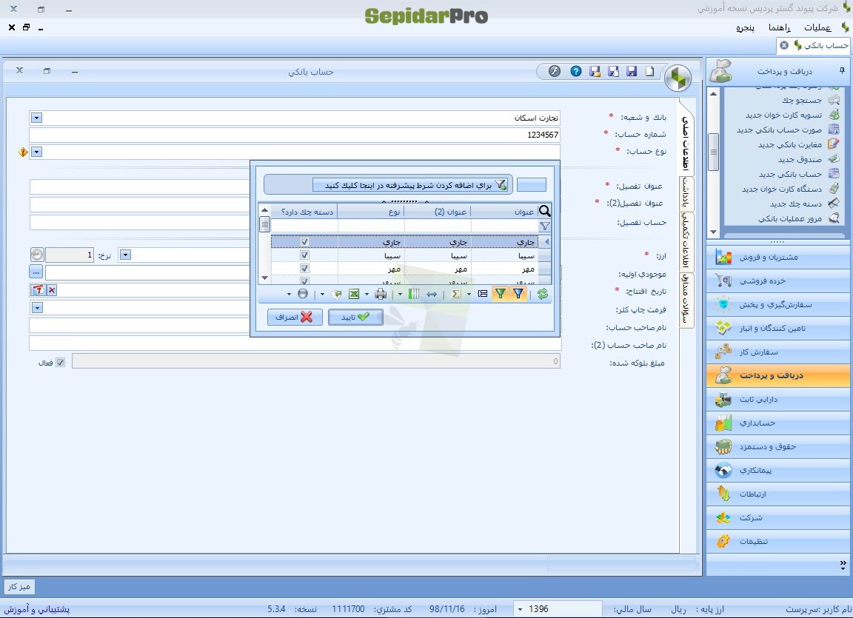Click the calendar icon beside opening date
The height and width of the screenshot is (618, 853).
click(38, 290)
